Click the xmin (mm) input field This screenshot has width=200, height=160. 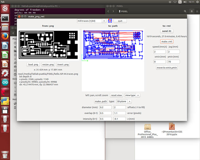[160, 62]
